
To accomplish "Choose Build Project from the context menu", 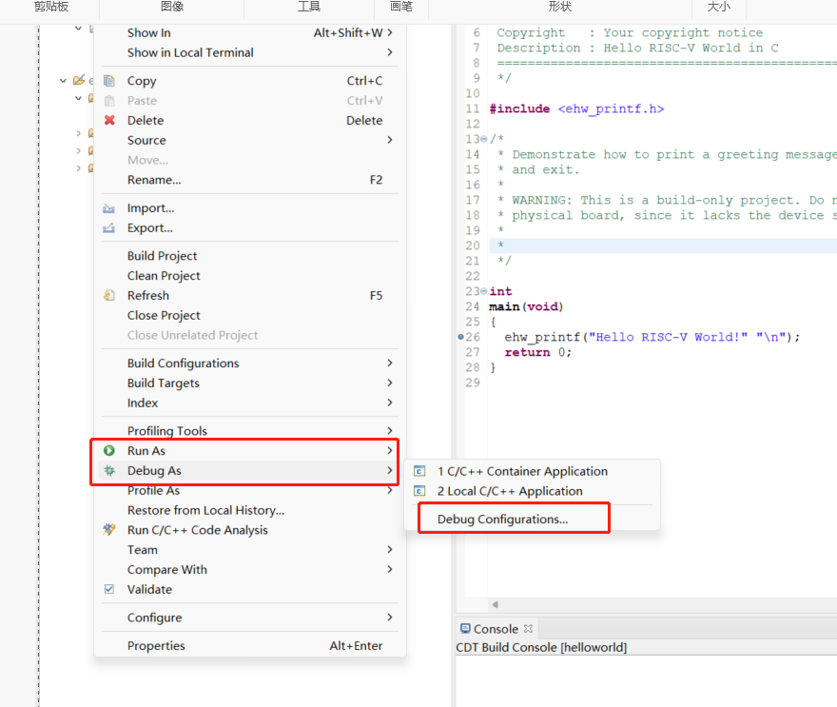I will pyautogui.click(x=163, y=256).
